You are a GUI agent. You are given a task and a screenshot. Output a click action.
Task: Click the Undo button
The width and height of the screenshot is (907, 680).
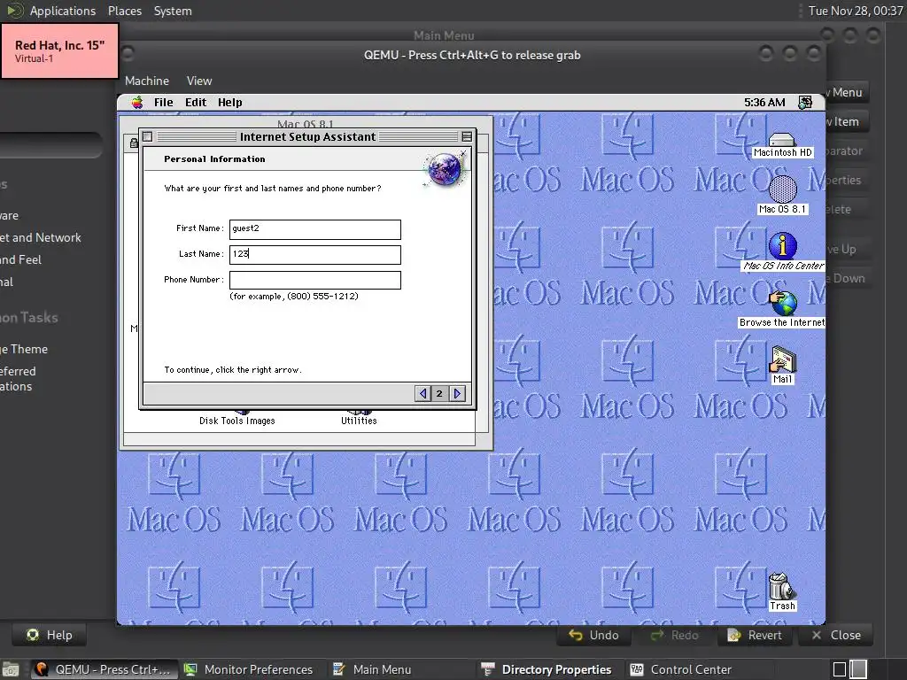point(593,635)
